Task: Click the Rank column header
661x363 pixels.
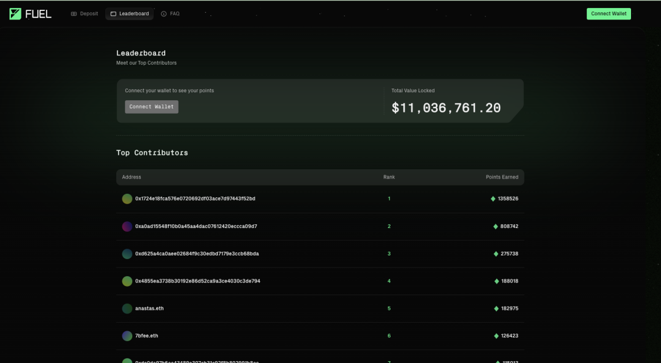Action: [x=389, y=177]
